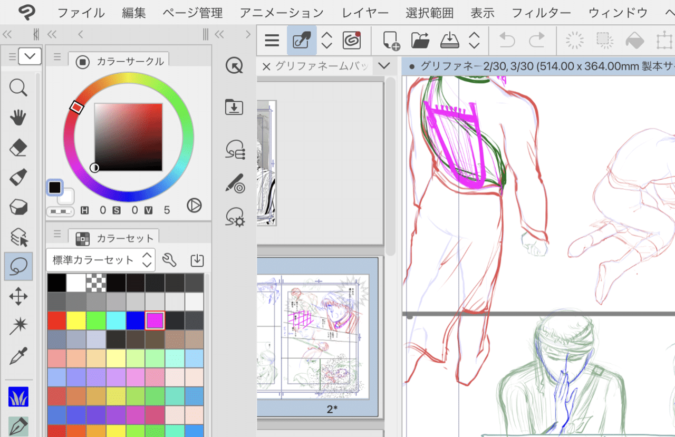Screen dimensions: 675x437
Task: Open the Clip Studio Paint logo menu
Action: [26, 12]
